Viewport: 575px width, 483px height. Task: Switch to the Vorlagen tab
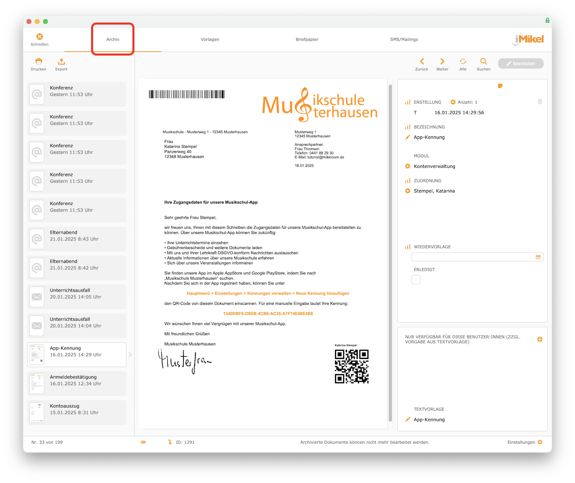(210, 39)
